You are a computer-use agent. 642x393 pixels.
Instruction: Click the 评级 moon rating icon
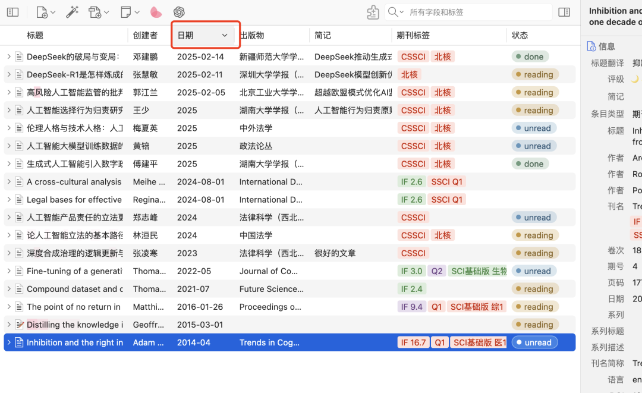pos(635,79)
